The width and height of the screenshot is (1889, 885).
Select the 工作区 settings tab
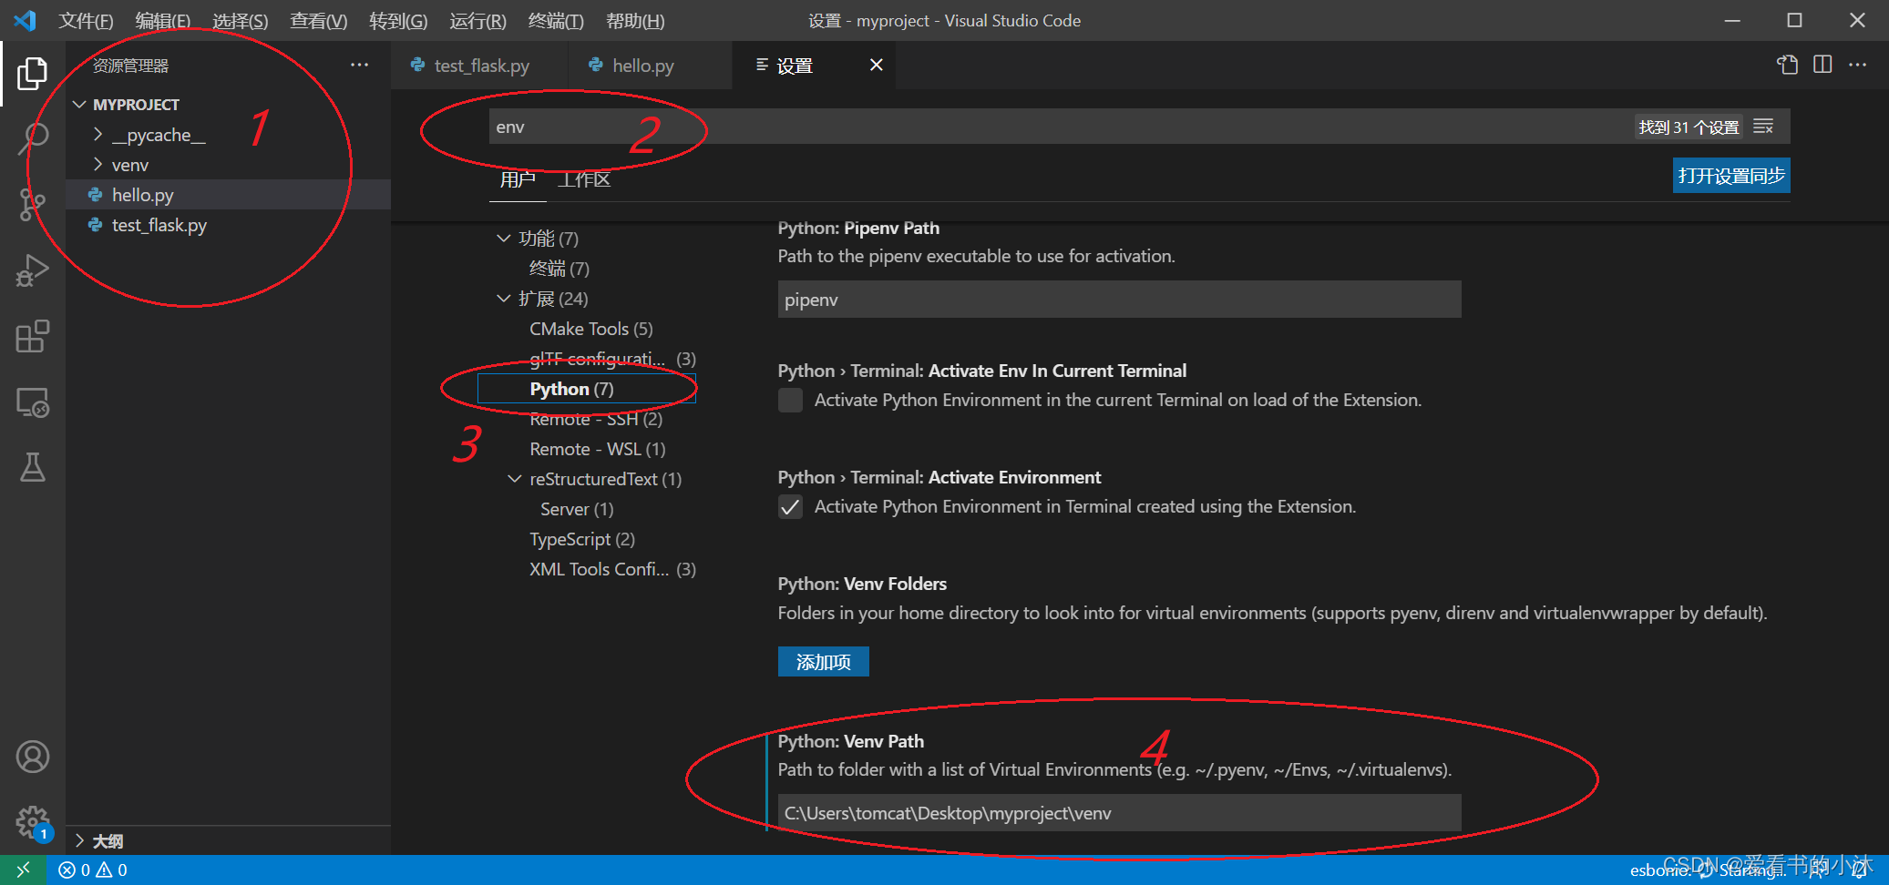coord(584,179)
